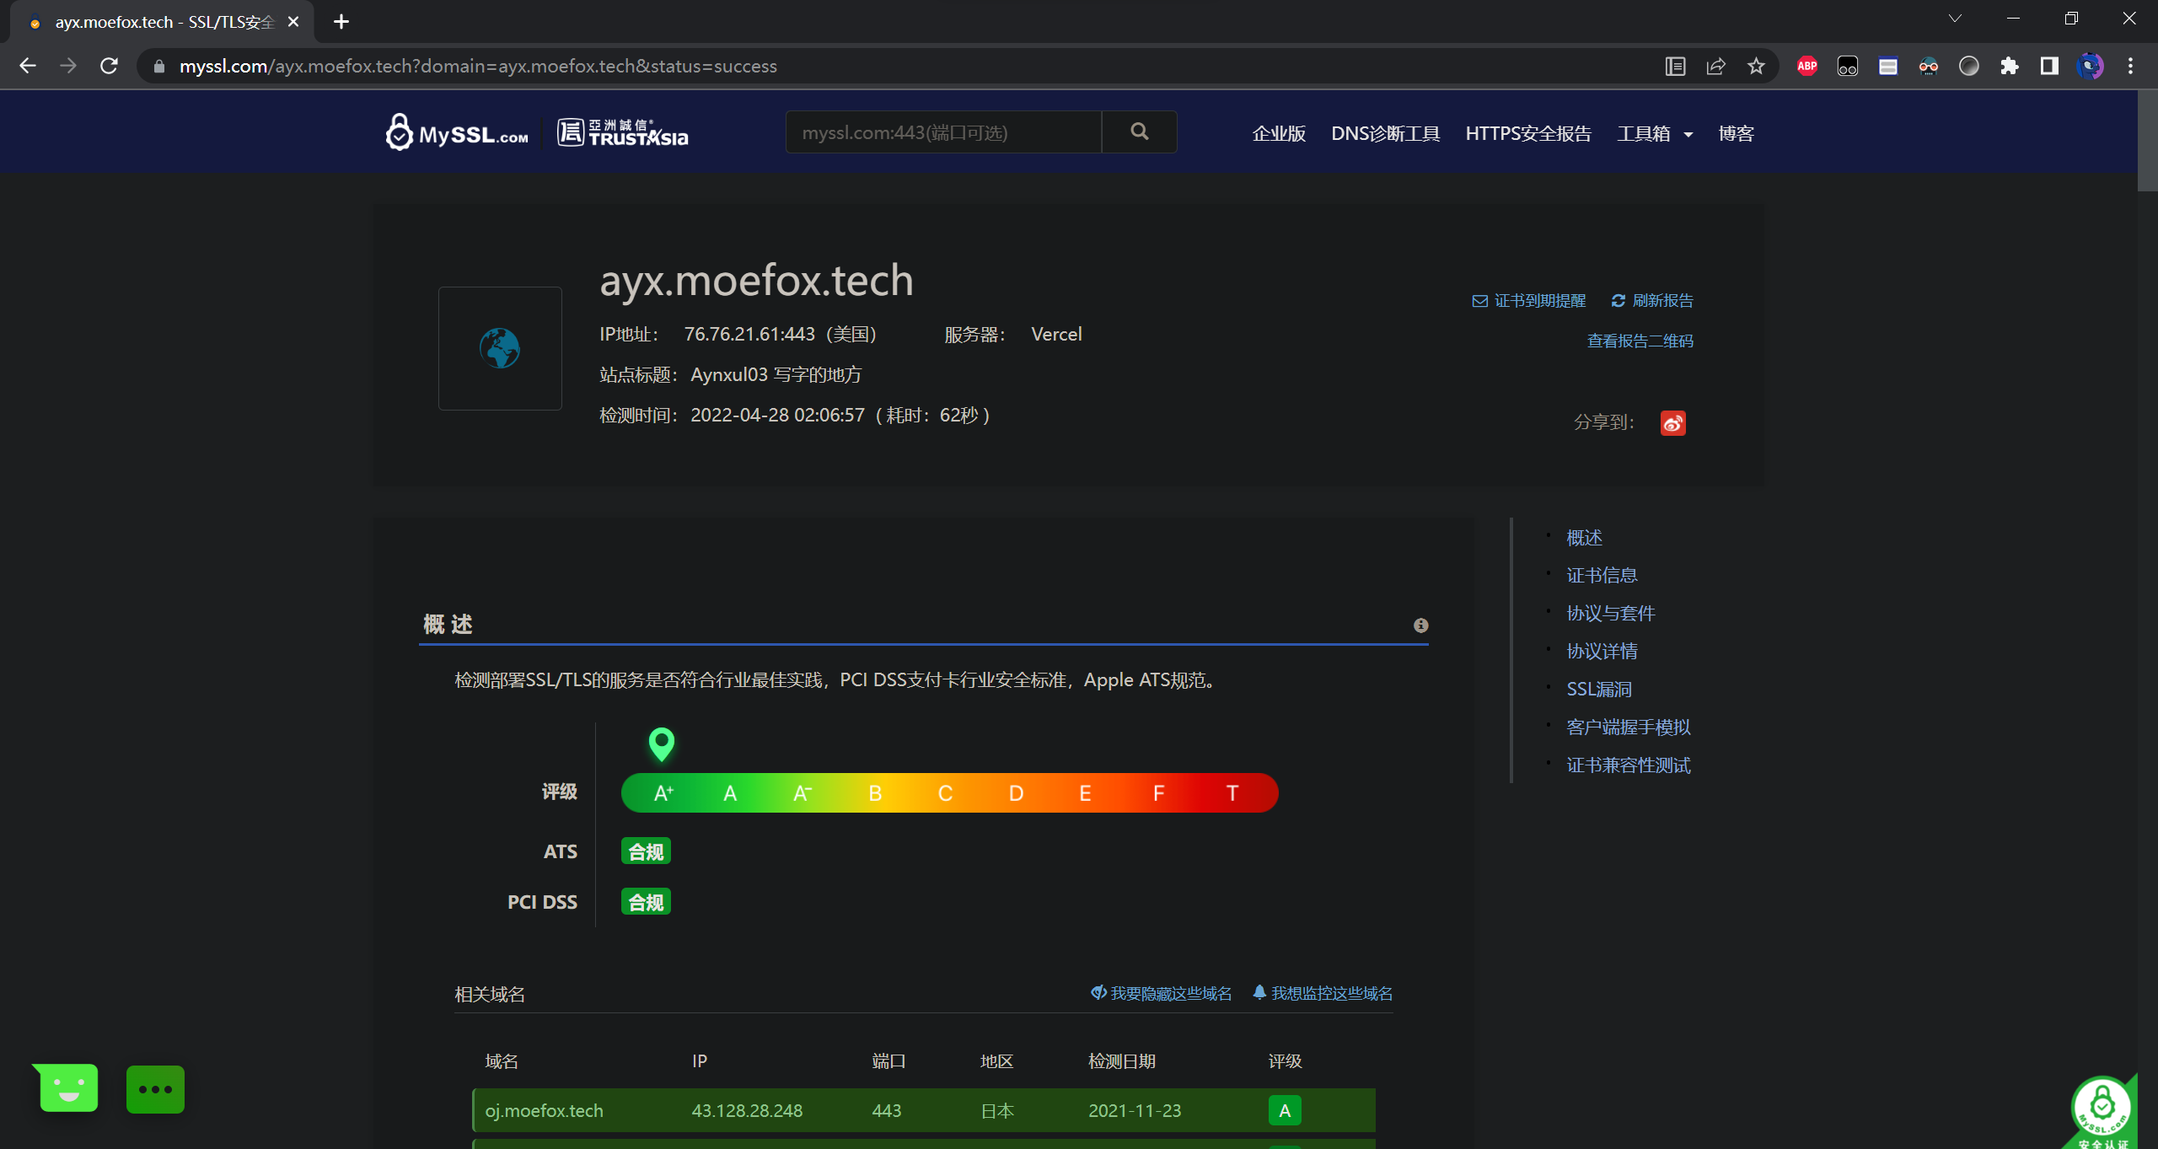Image resolution: width=2158 pixels, height=1149 pixels.
Task: Open the green smiley chat widget
Action: pyautogui.click(x=68, y=1088)
